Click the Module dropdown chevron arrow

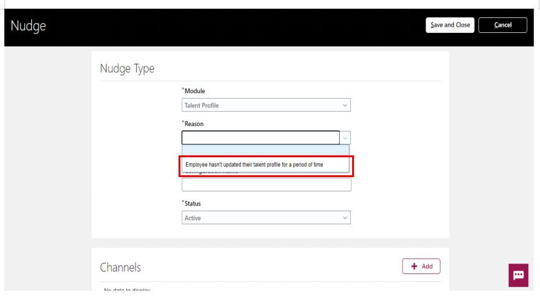[x=345, y=105]
